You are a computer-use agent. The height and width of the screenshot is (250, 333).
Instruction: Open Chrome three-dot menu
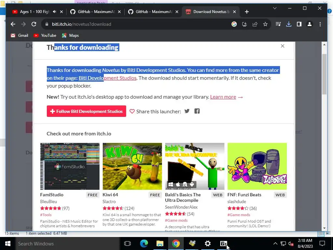tap(320, 24)
